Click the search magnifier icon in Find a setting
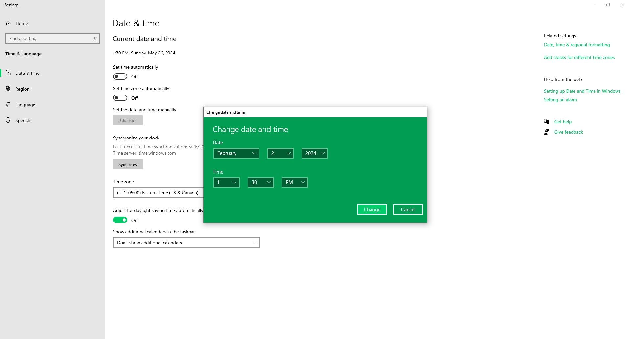 coord(95,39)
